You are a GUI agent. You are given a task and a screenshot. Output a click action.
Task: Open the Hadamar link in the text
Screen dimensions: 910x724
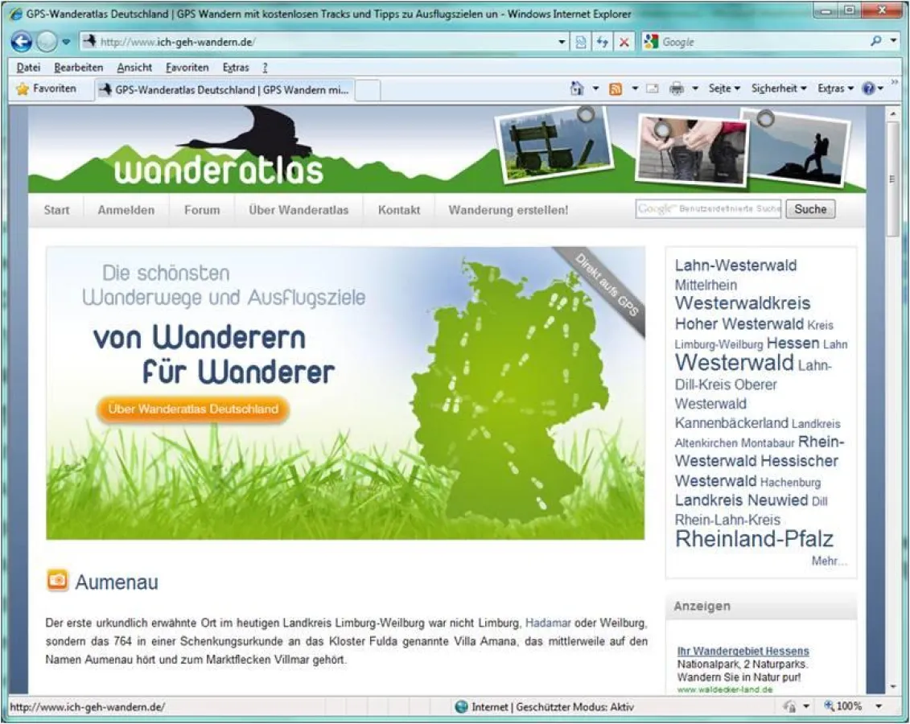547,622
